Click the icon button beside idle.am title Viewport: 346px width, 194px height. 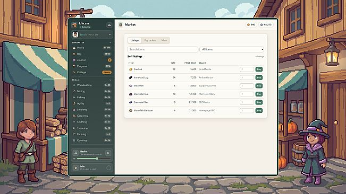109,25
